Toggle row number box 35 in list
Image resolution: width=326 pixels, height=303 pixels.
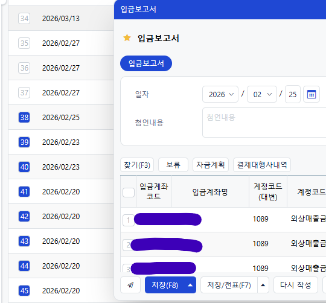tap(24, 43)
